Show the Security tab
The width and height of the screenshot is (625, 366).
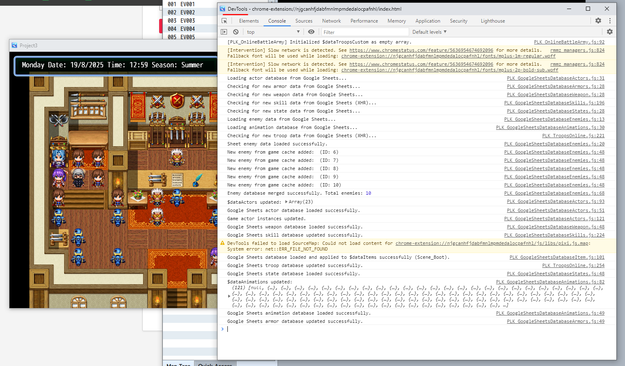458,21
